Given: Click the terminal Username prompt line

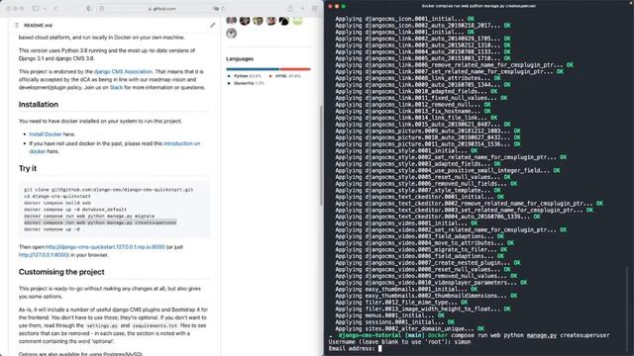Looking at the screenshot, I should (x=399, y=342).
